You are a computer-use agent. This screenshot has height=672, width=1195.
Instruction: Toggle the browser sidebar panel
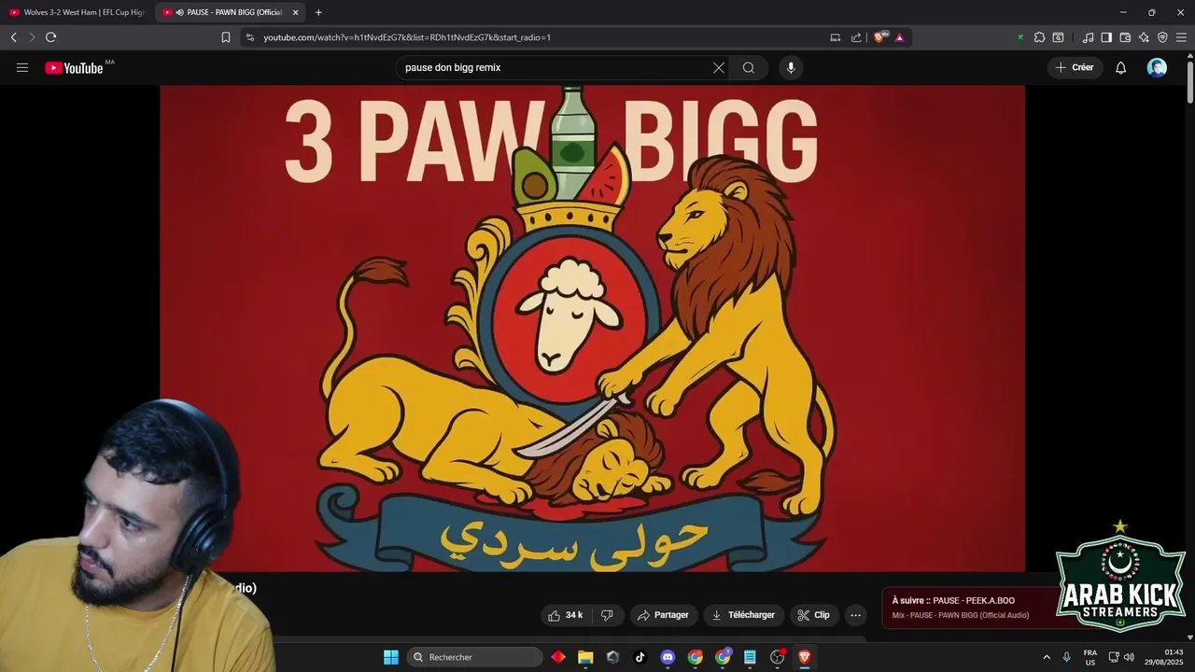[x=1106, y=37]
